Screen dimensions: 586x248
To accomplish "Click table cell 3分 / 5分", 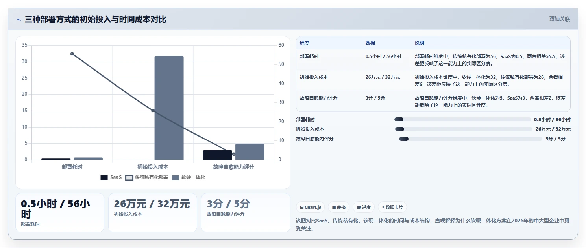I will 375,98.
